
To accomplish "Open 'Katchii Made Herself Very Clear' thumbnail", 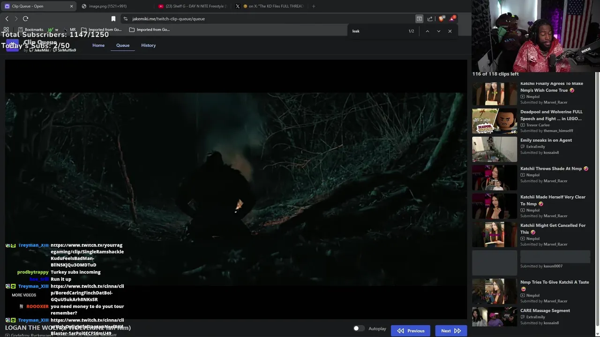I will [x=495, y=206].
